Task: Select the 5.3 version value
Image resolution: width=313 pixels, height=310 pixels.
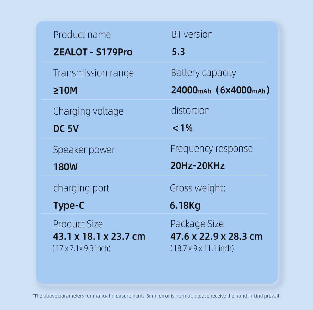Action: [178, 52]
